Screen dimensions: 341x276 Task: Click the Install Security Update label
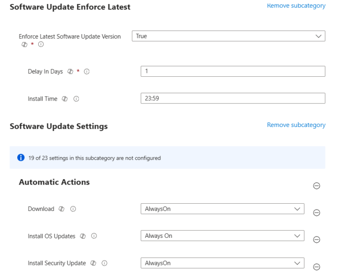click(x=57, y=263)
